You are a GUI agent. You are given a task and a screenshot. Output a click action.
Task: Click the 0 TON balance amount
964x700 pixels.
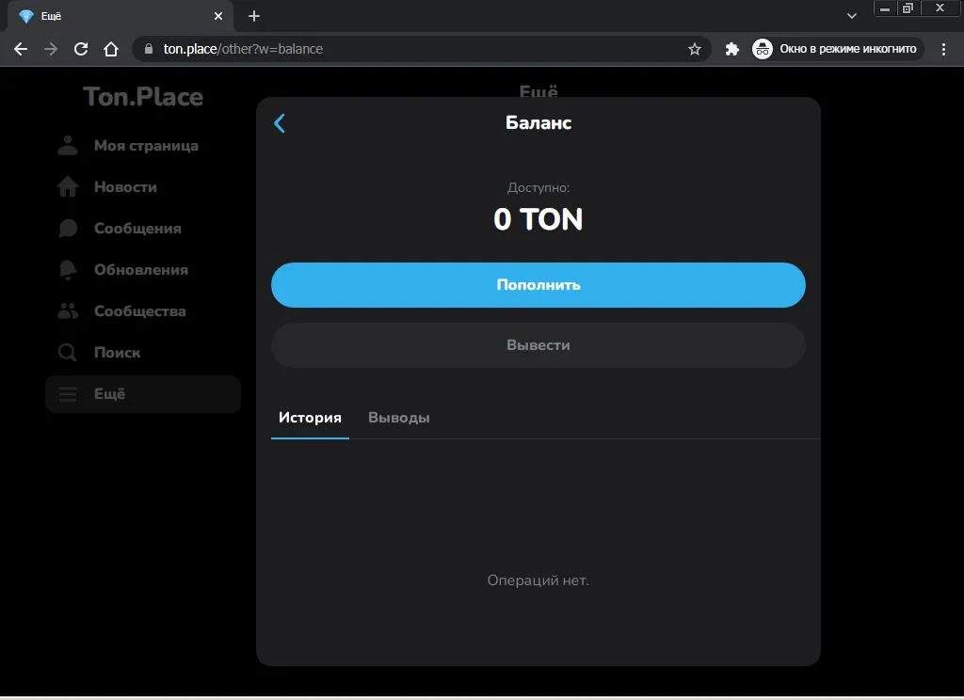[538, 219]
